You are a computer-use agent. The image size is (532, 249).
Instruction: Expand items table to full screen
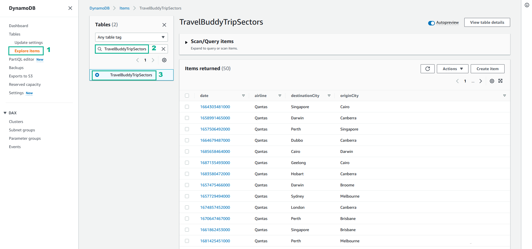point(500,81)
